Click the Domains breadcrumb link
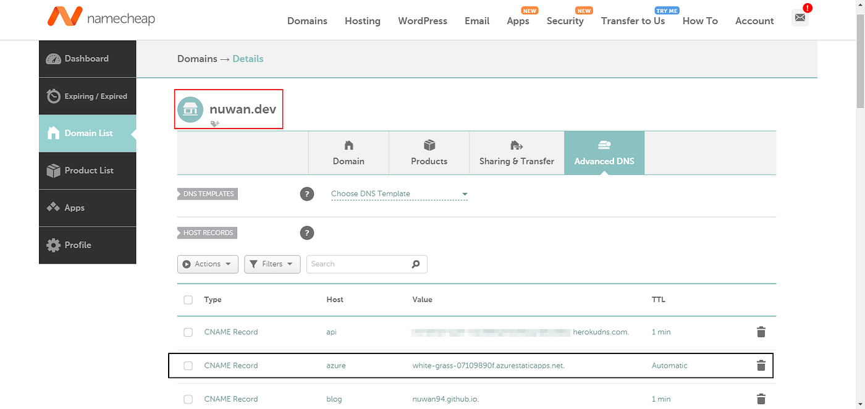 click(197, 59)
